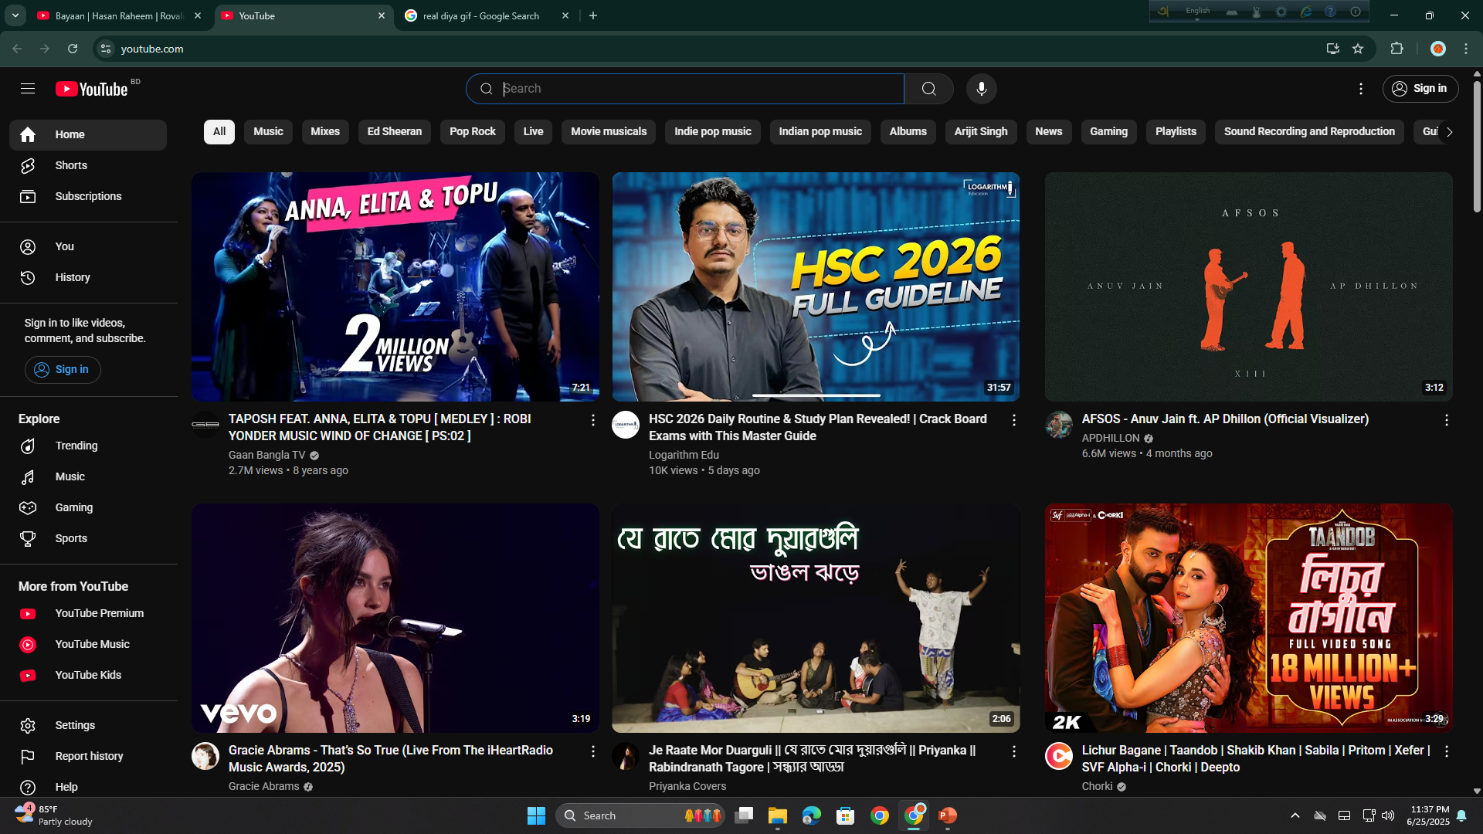Open PowerPoint from taskbar
This screenshot has height=834, width=1483.
click(948, 815)
